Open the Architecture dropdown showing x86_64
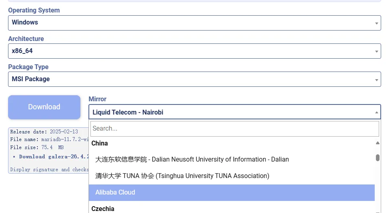 [195, 51]
